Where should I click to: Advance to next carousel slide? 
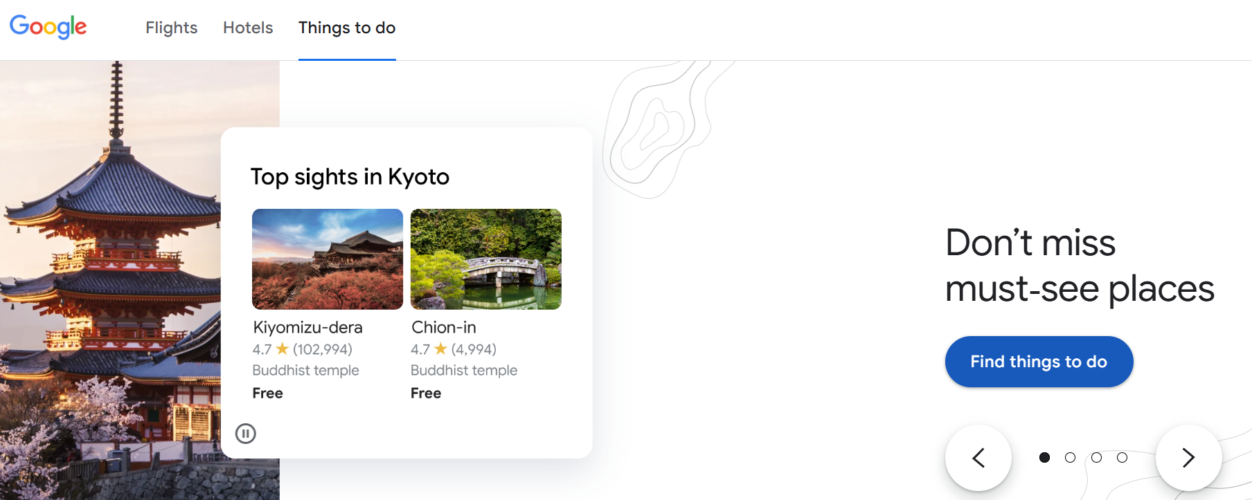pos(1189,458)
